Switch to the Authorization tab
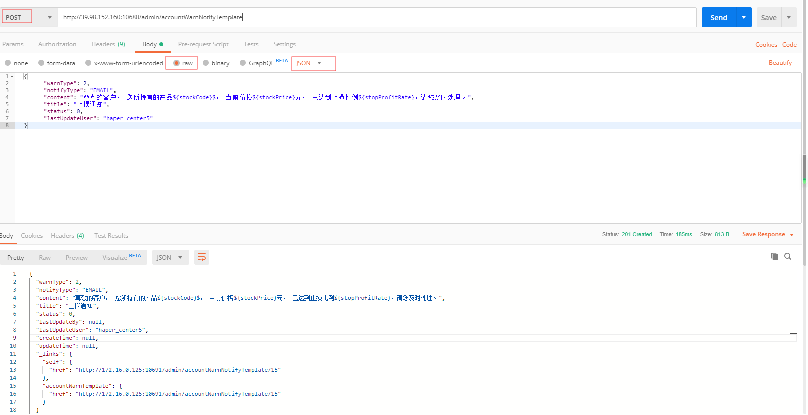This screenshot has width=808, height=415. pos(57,44)
